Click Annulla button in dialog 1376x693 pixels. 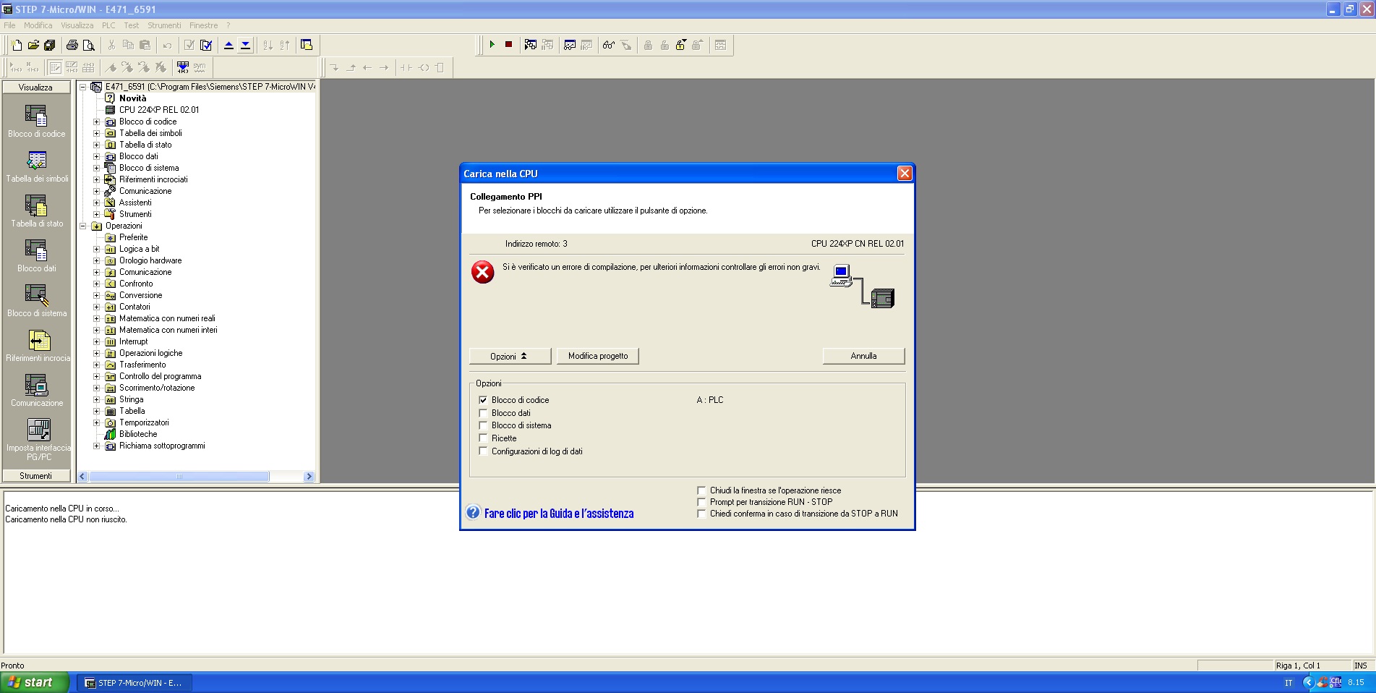[863, 356]
